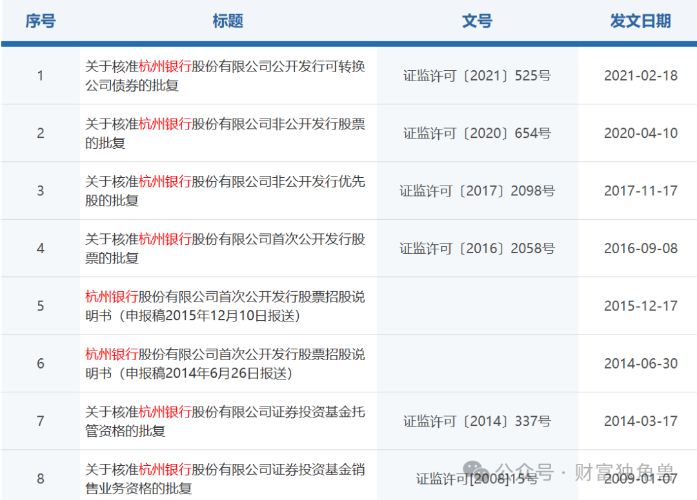Click the date 2017-11-17

(641, 191)
